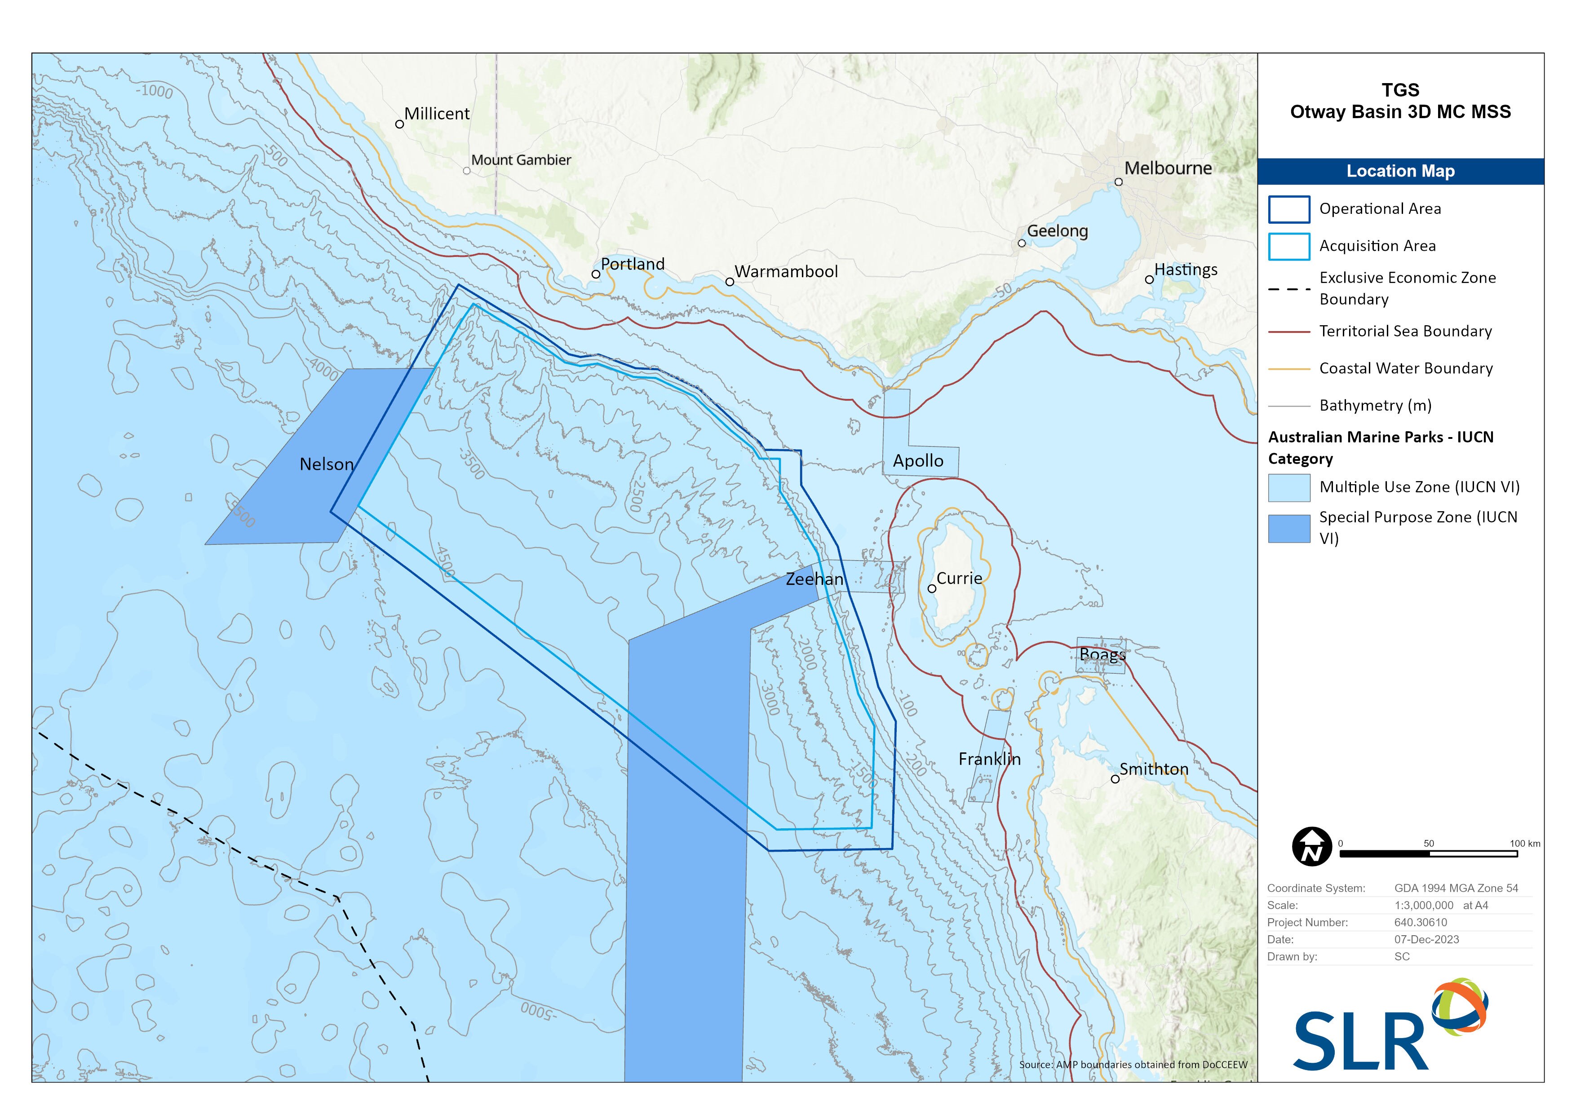The width and height of the screenshot is (1576, 1114).
Task: Click the Multiple Use Zone color swatch
Action: 1290,487
